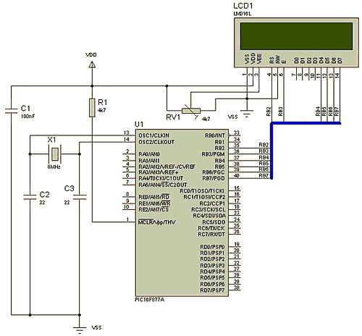Screen dimensions: 362x336
Task: Select the C3 capacitor symbol
Action: point(80,197)
